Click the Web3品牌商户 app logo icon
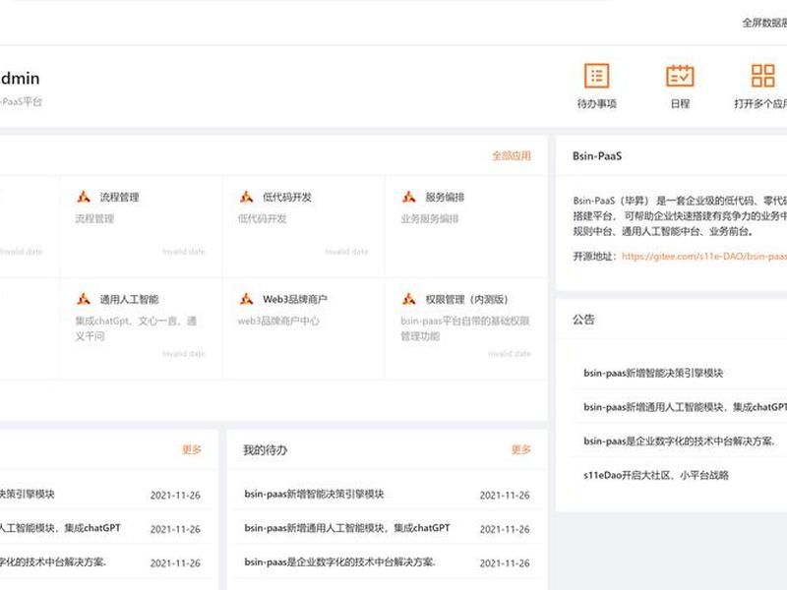 coord(246,299)
